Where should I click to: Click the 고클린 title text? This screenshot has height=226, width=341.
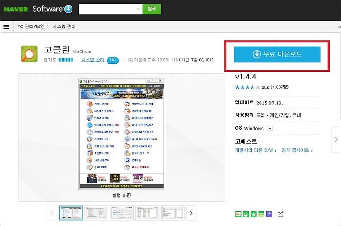click(56, 50)
